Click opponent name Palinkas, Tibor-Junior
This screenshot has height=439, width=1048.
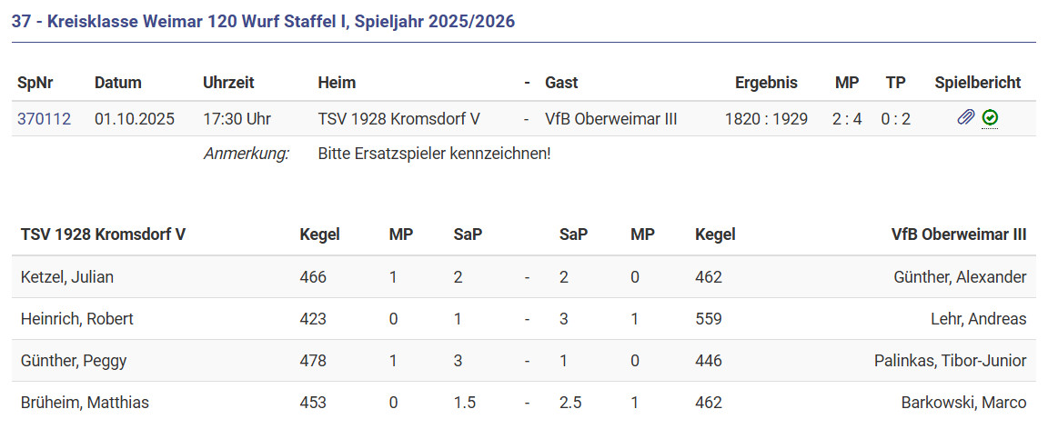pyautogui.click(x=950, y=361)
